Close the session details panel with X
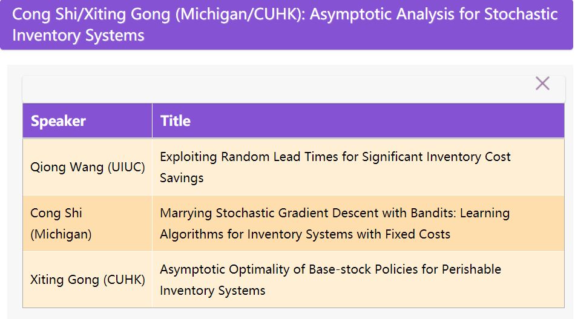Image resolution: width=575 pixels, height=319 pixels. pyautogui.click(x=542, y=84)
